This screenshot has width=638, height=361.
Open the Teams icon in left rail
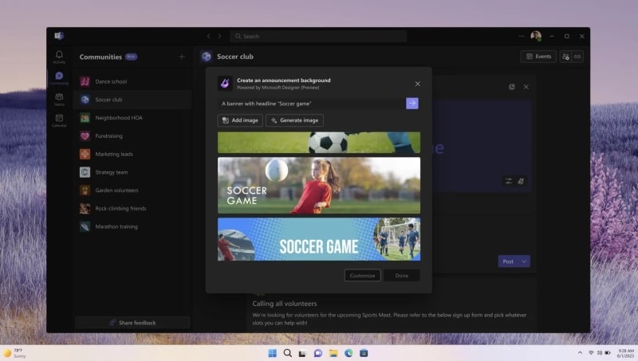point(59,99)
